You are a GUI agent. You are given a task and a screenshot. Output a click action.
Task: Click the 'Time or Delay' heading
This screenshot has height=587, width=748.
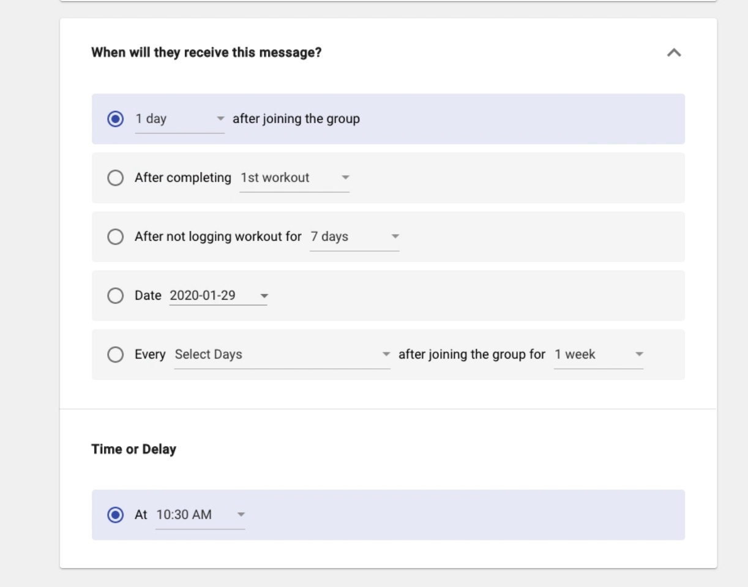[133, 449]
